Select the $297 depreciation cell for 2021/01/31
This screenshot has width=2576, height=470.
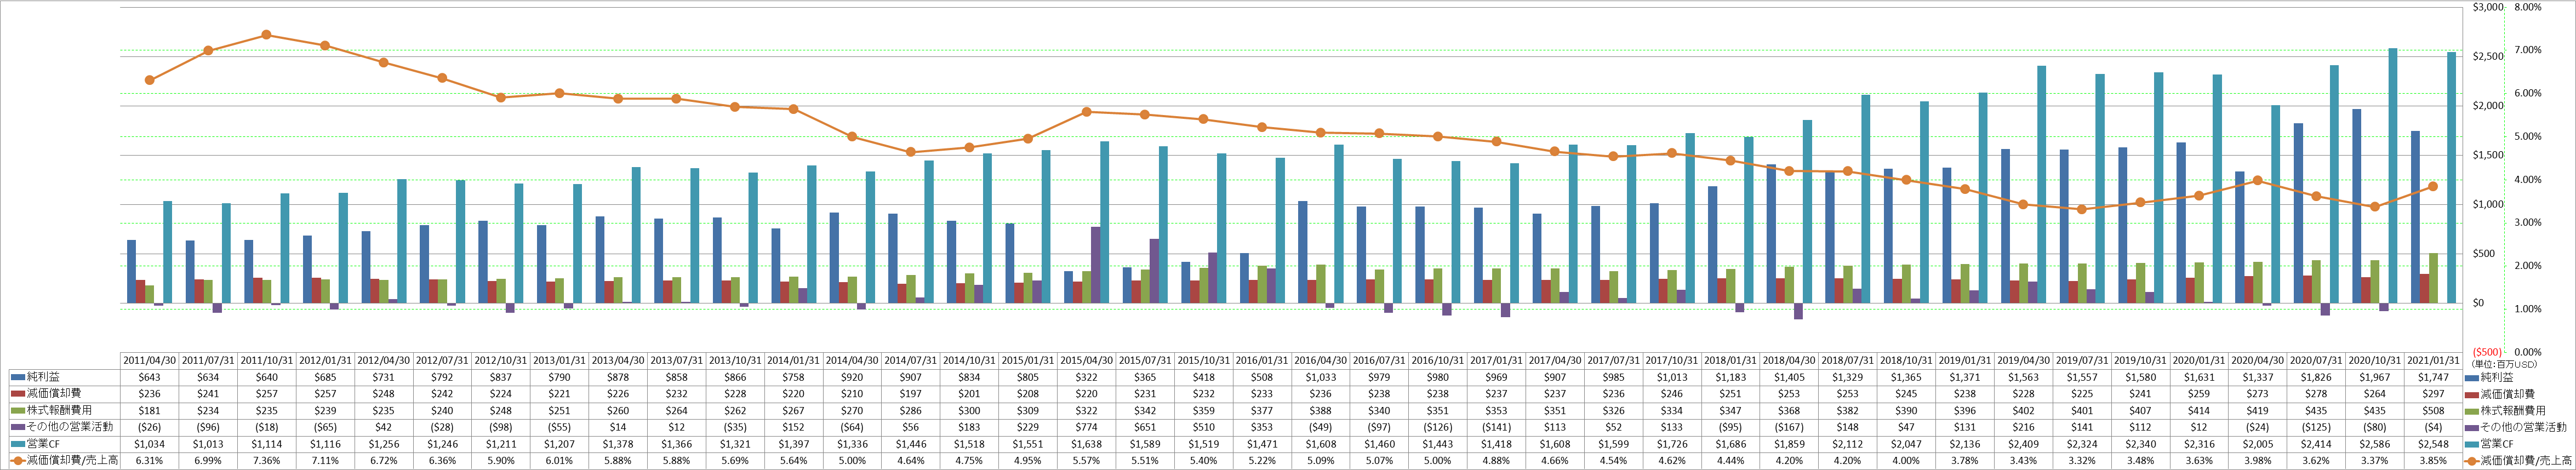pyautogui.click(x=2433, y=394)
